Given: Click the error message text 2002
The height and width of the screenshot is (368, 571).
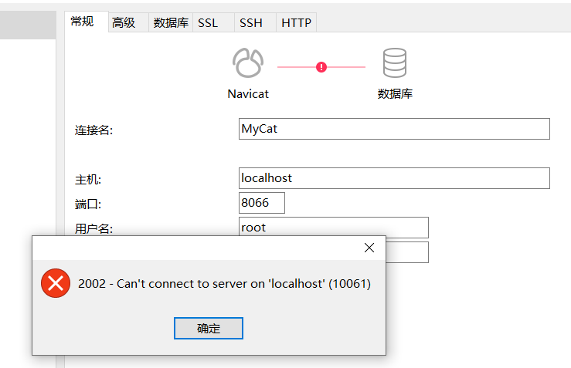Looking at the screenshot, I should coord(224,284).
